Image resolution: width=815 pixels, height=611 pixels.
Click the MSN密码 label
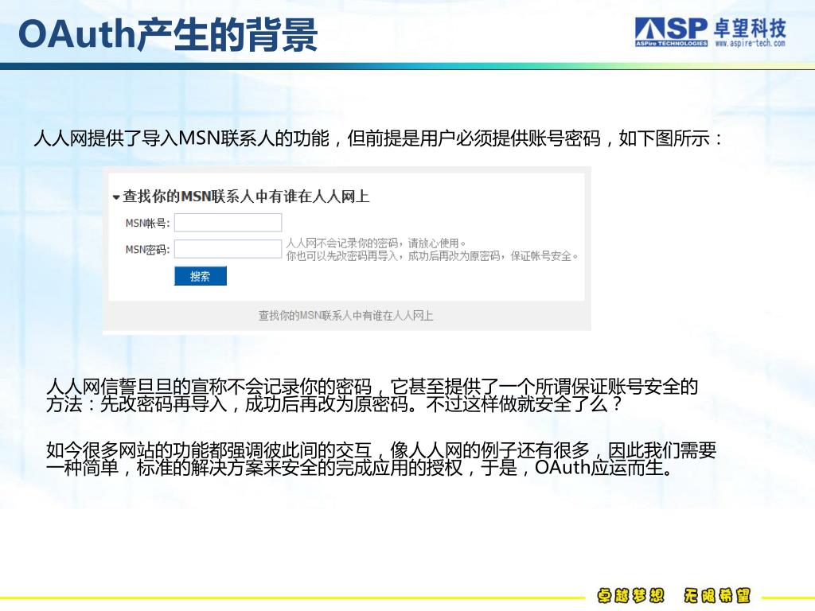pyautogui.click(x=147, y=249)
